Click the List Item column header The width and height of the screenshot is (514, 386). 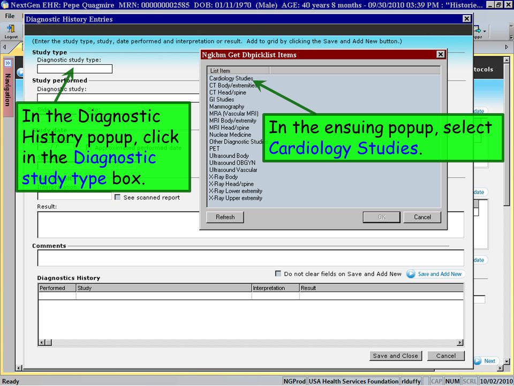(x=238, y=71)
